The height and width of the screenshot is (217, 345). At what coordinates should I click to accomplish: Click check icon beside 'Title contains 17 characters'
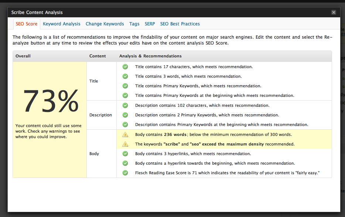pos(125,67)
